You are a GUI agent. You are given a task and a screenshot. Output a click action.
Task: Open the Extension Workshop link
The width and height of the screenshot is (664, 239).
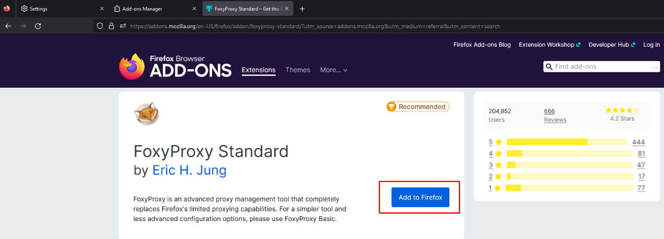tap(549, 45)
